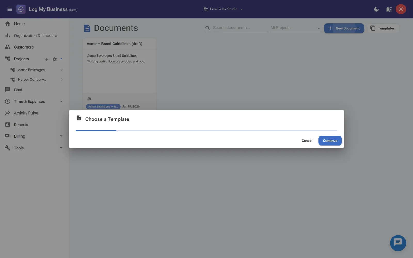This screenshot has width=413, height=258.
Task: Click the Harbor Coffee sidebar tree icon
Action: click(12, 79)
